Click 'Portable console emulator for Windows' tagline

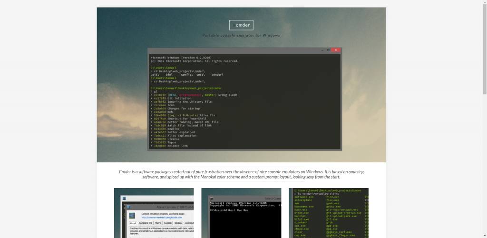coord(241,35)
